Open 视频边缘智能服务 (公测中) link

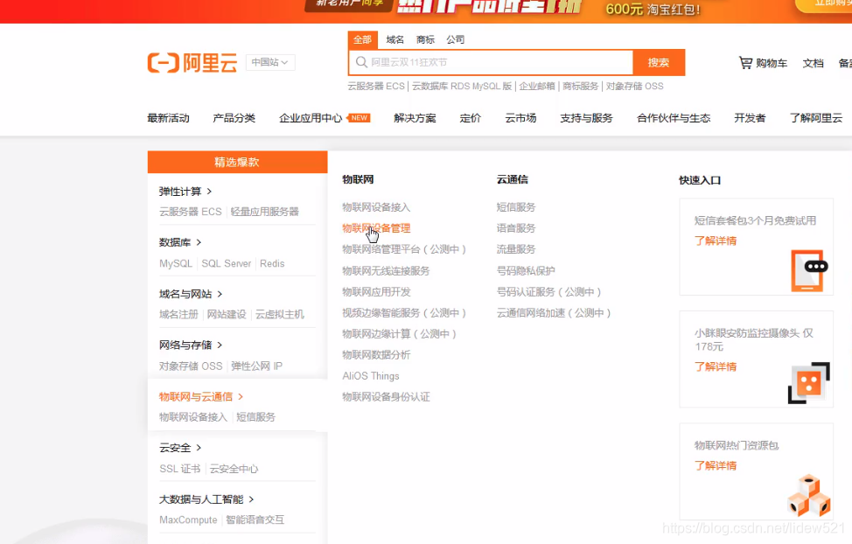click(404, 313)
